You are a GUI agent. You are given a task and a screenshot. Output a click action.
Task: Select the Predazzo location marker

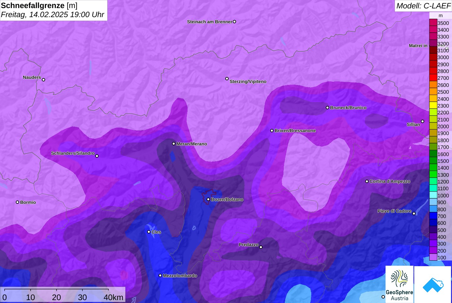261,247
